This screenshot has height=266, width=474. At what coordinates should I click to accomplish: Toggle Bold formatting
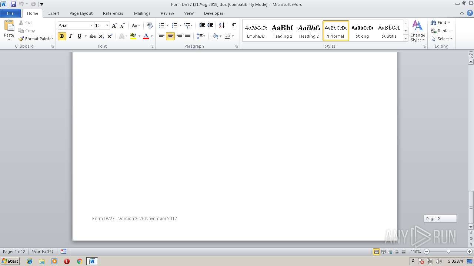tap(62, 36)
